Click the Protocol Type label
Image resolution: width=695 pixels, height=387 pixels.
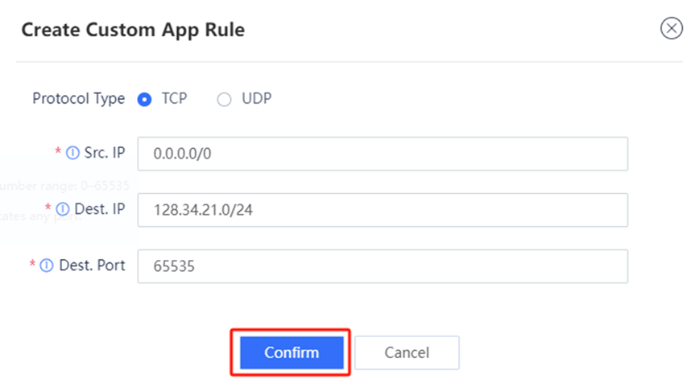78,99
